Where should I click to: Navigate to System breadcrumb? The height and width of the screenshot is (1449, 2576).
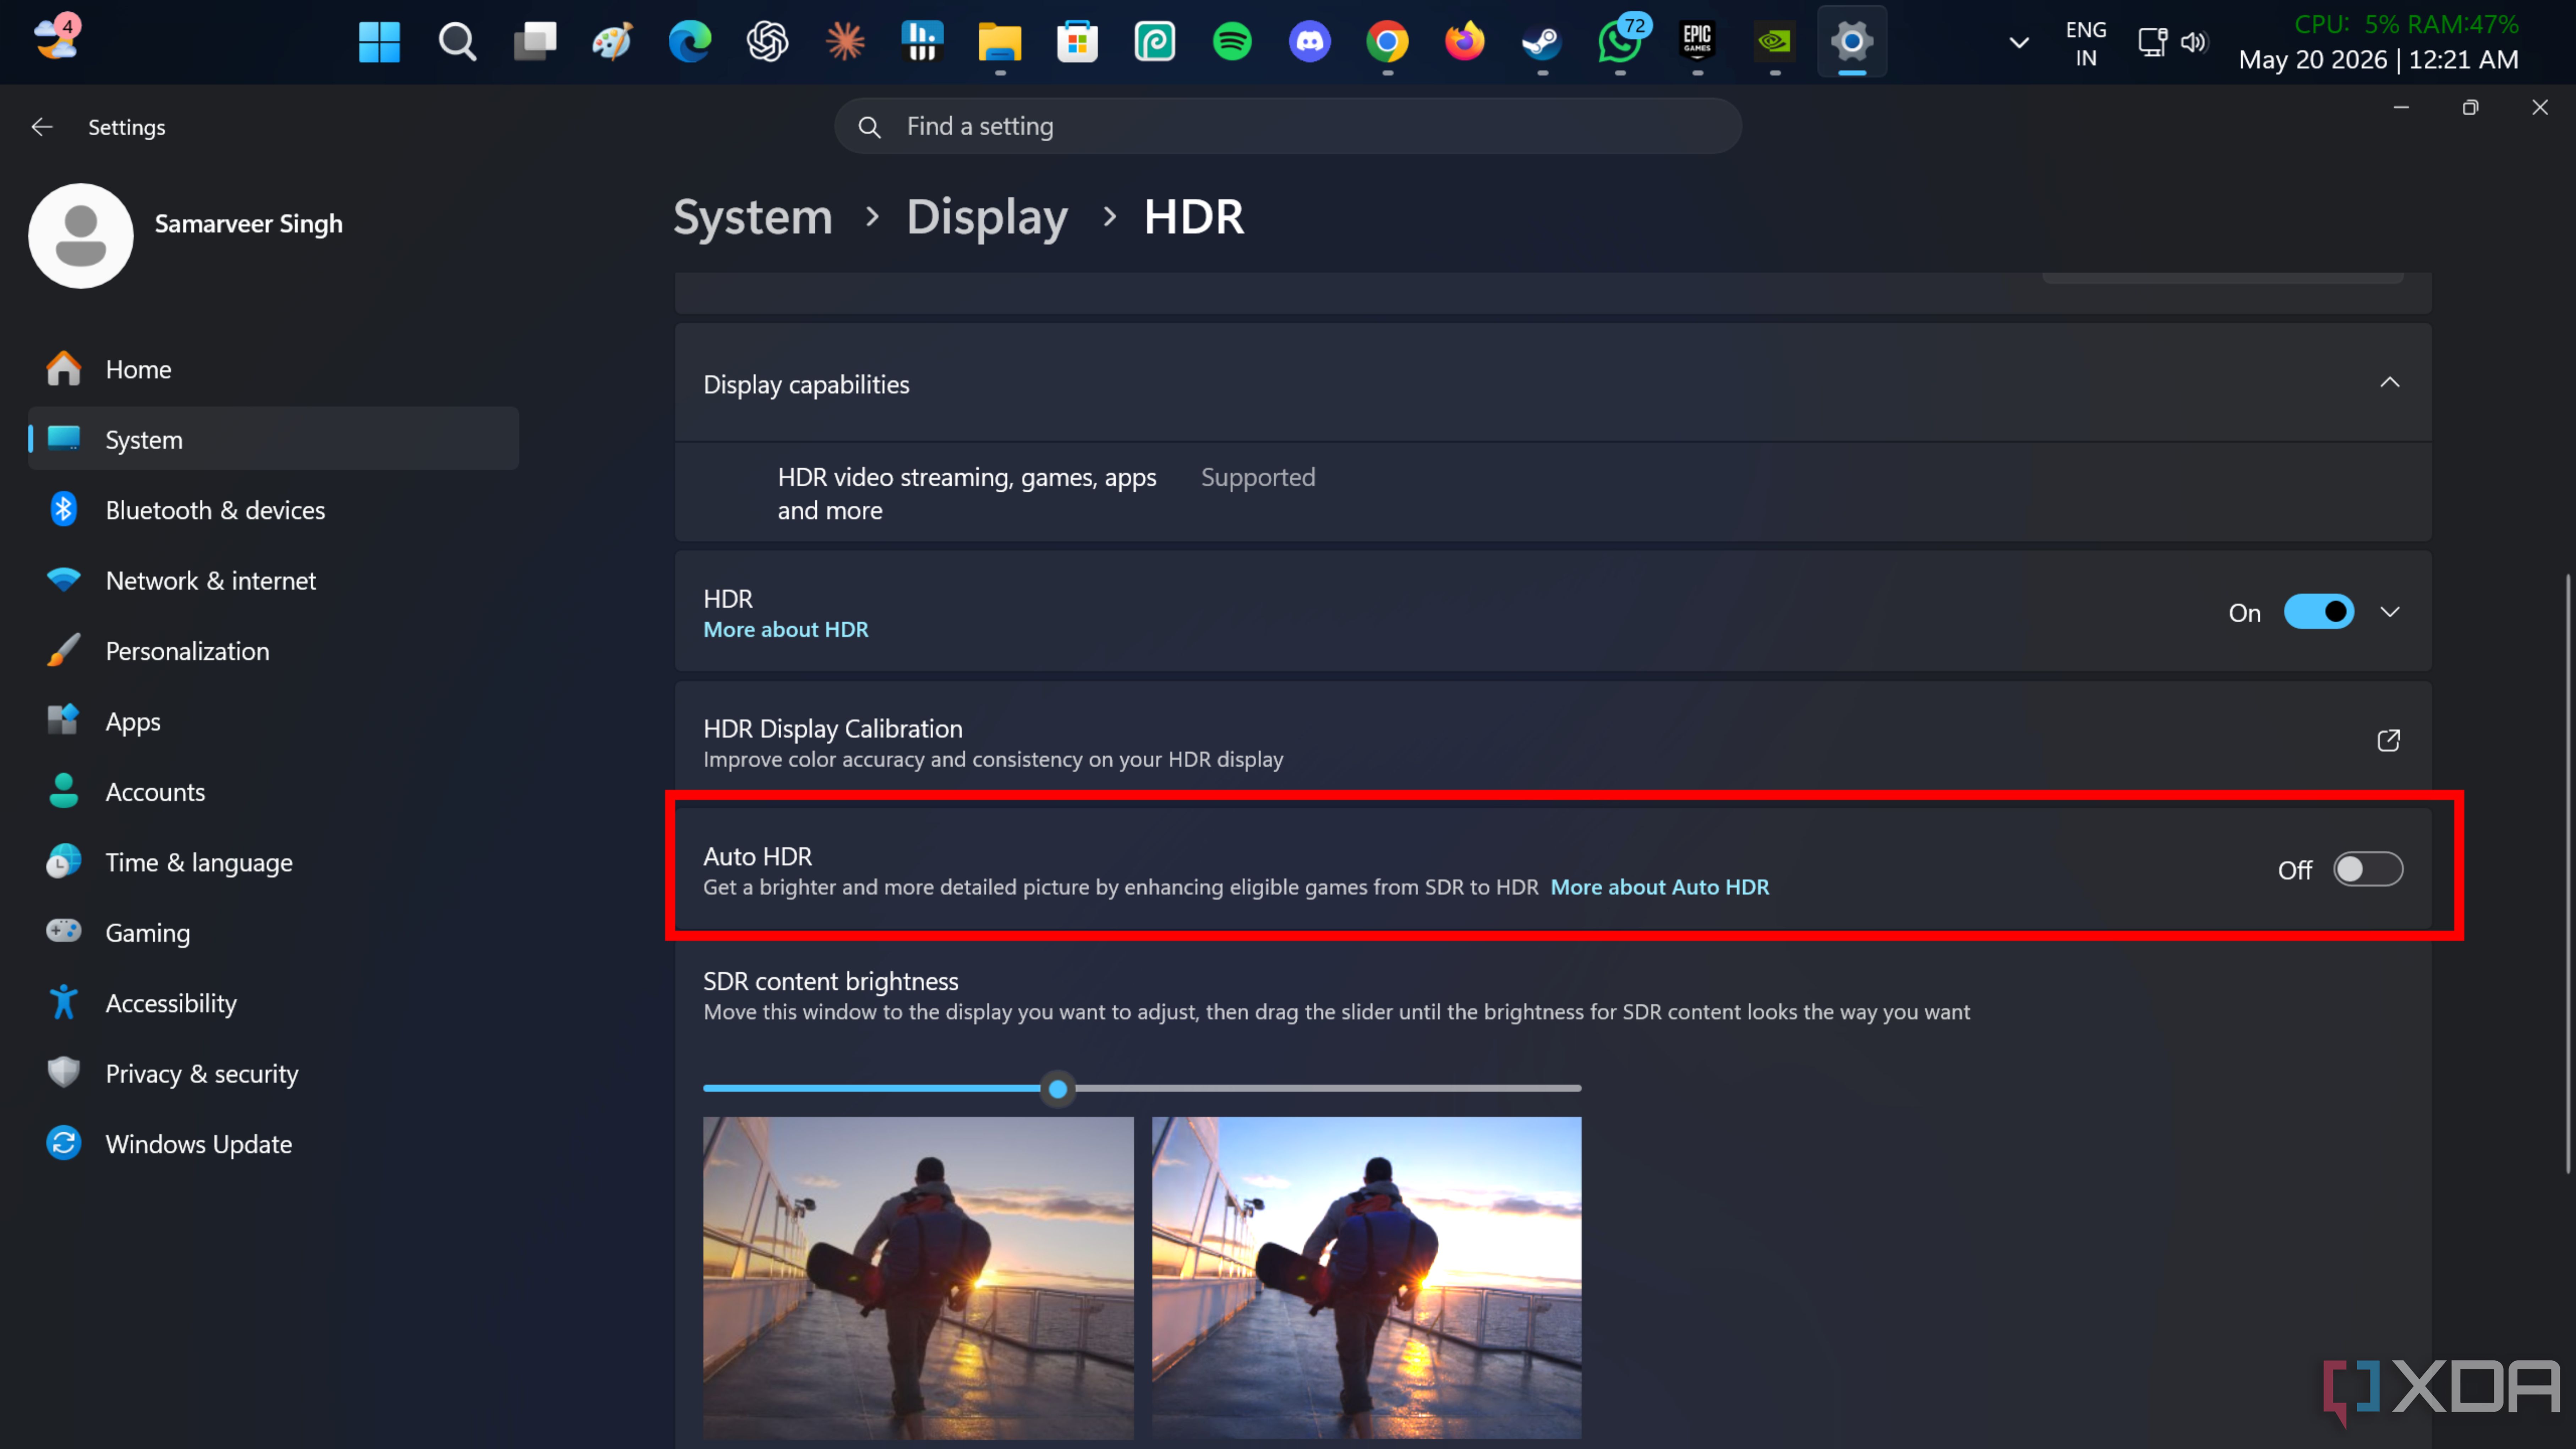click(x=752, y=217)
